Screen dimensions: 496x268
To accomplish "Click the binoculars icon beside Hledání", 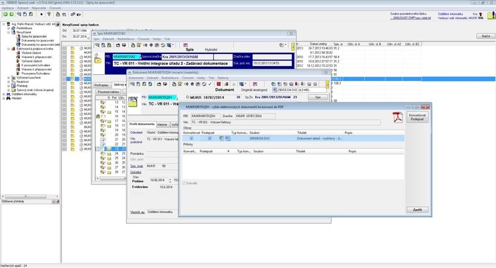I will [x=7, y=98].
